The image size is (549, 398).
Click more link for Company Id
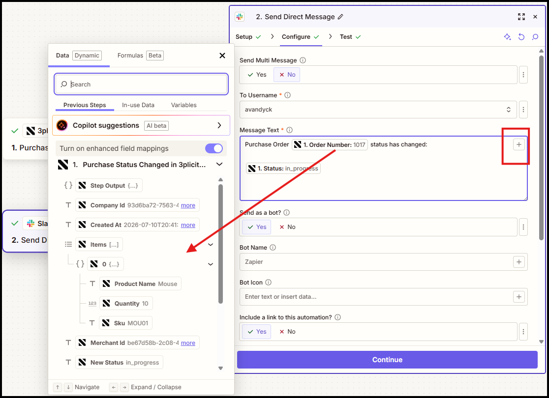tap(188, 205)
